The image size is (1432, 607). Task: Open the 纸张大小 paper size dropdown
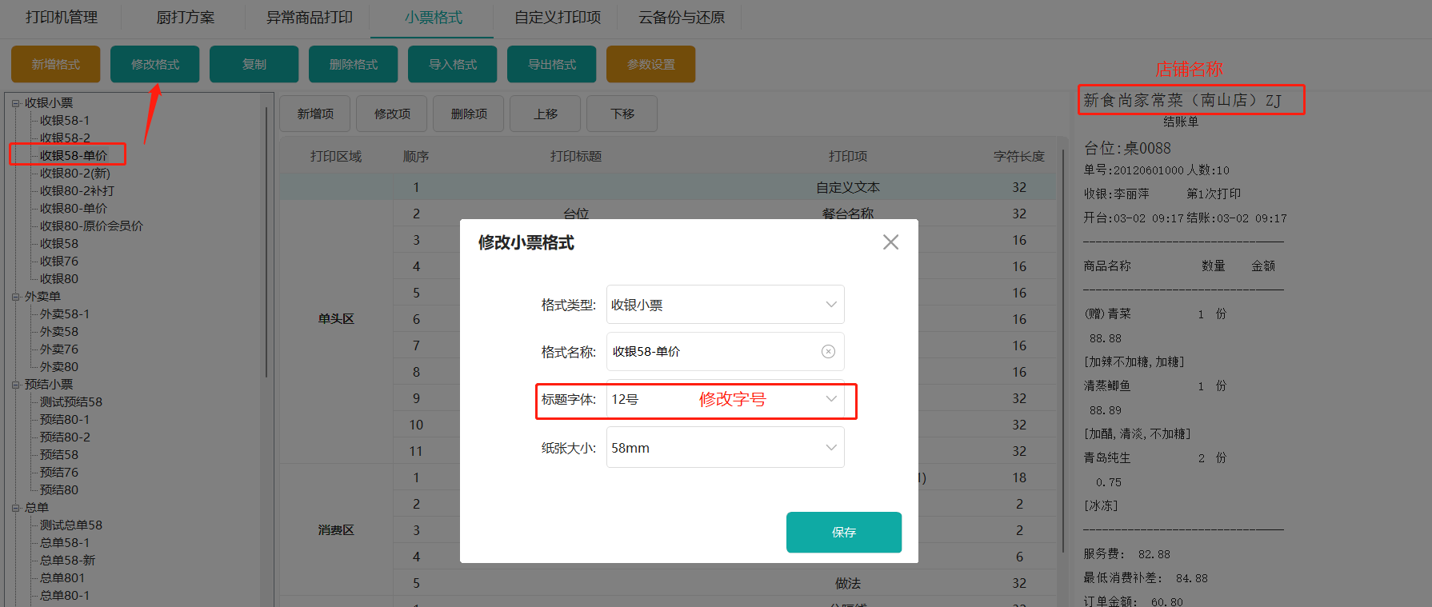click(x=726, y=448)
